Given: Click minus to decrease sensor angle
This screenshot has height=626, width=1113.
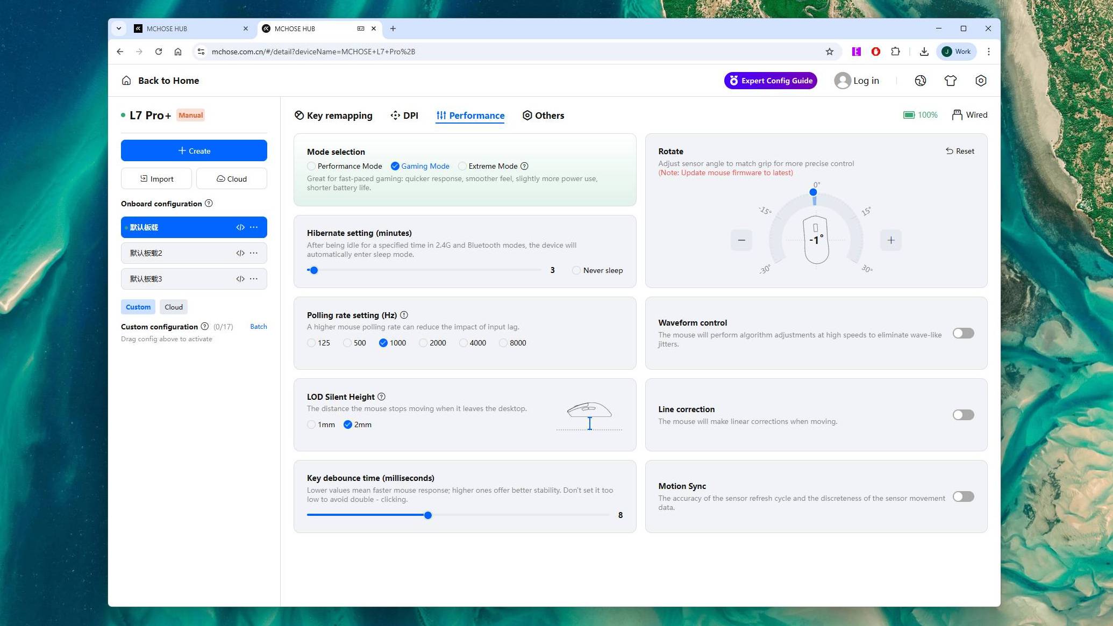Looking at the screenshot, I should coord(741,240).
